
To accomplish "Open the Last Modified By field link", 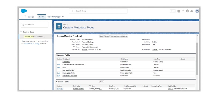I will click(x=68, y=70).
